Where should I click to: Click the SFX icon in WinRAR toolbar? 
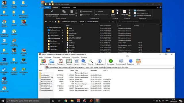(138, 62)
